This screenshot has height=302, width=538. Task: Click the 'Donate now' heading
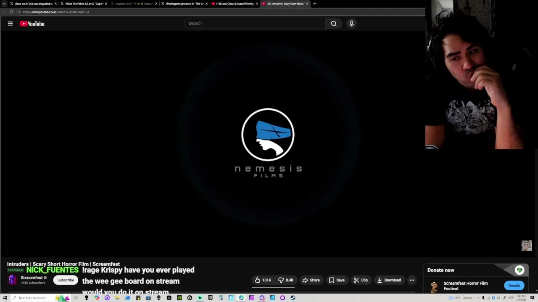point(440,271)
